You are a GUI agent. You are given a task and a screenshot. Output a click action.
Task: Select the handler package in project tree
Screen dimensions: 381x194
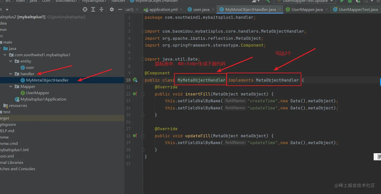tap(27, 74)
